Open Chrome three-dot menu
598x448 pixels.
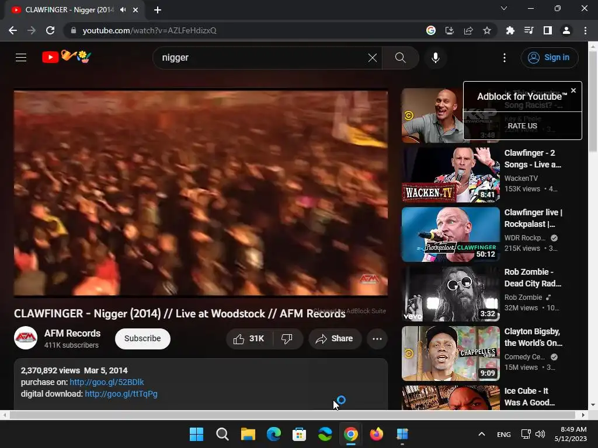point(585,30)
